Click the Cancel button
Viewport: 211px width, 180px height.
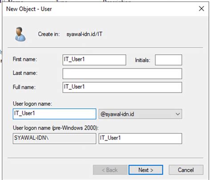coord(186,170)
